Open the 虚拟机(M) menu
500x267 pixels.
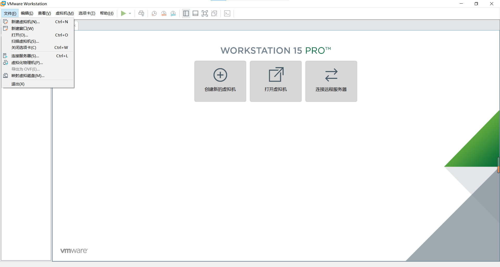point(65,13)
